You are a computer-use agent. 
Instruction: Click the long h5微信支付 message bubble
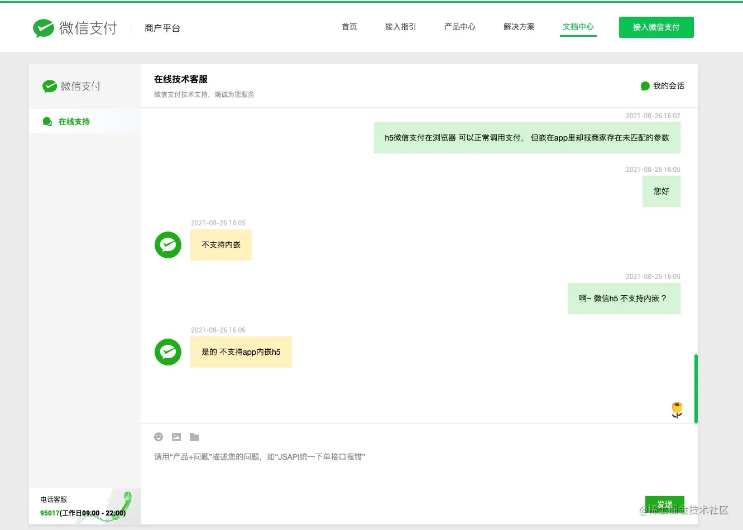click(527, 138)
